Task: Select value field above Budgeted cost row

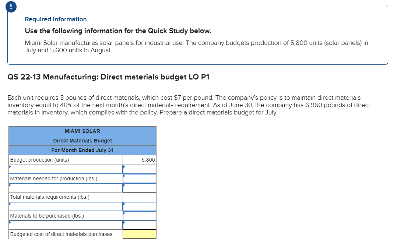Action: point(140,225)
